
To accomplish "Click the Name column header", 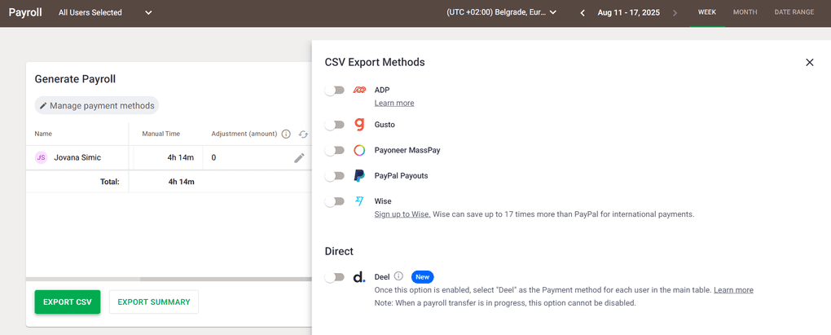I will [x=43, y=134].
